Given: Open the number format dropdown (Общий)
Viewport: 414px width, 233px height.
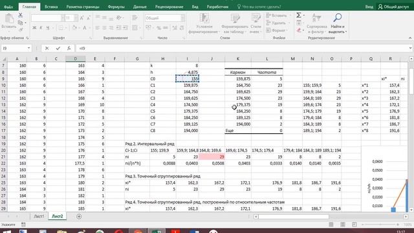Looking at the screenshot, I should (182, 18).
